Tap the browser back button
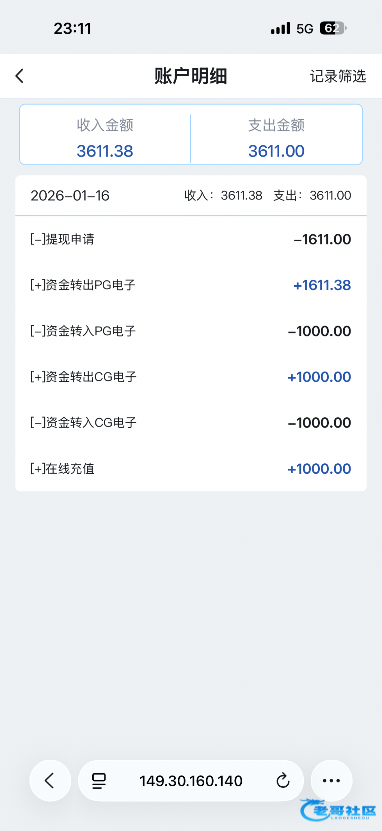The height and width of the screenshot is (831, 382). (50, 780)
